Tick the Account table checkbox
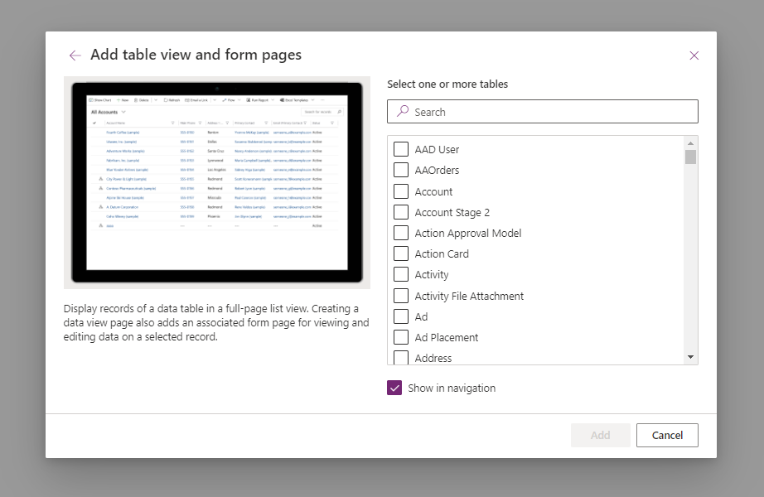Screen dimensions: 764x497 pyautogui.click(x=401, y=191)
